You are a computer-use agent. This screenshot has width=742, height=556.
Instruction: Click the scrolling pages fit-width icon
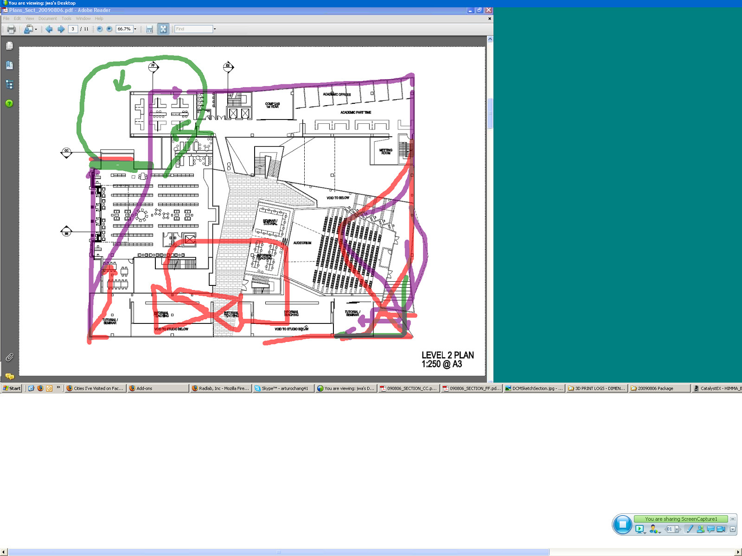[x=149, y=29]
